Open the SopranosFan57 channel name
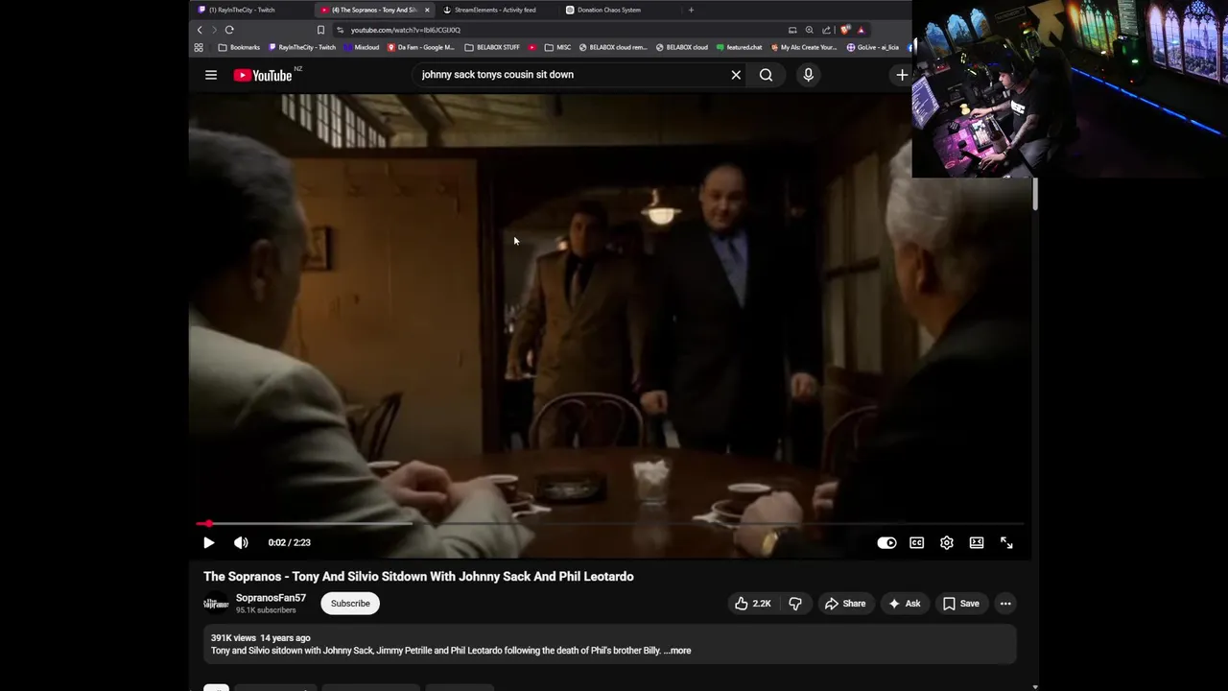This screenshot has height=691, width=1228. coord(271,598)
